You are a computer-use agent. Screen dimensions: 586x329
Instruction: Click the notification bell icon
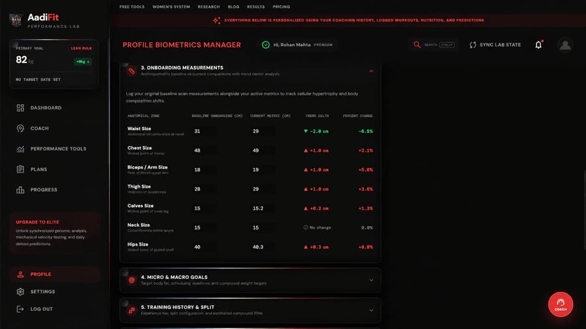point(538,45)
